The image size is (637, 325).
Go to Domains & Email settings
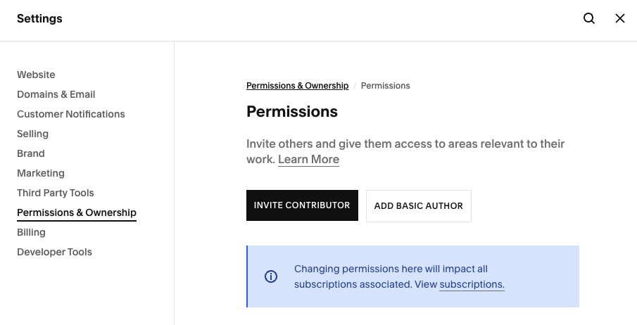click(56, 94)
